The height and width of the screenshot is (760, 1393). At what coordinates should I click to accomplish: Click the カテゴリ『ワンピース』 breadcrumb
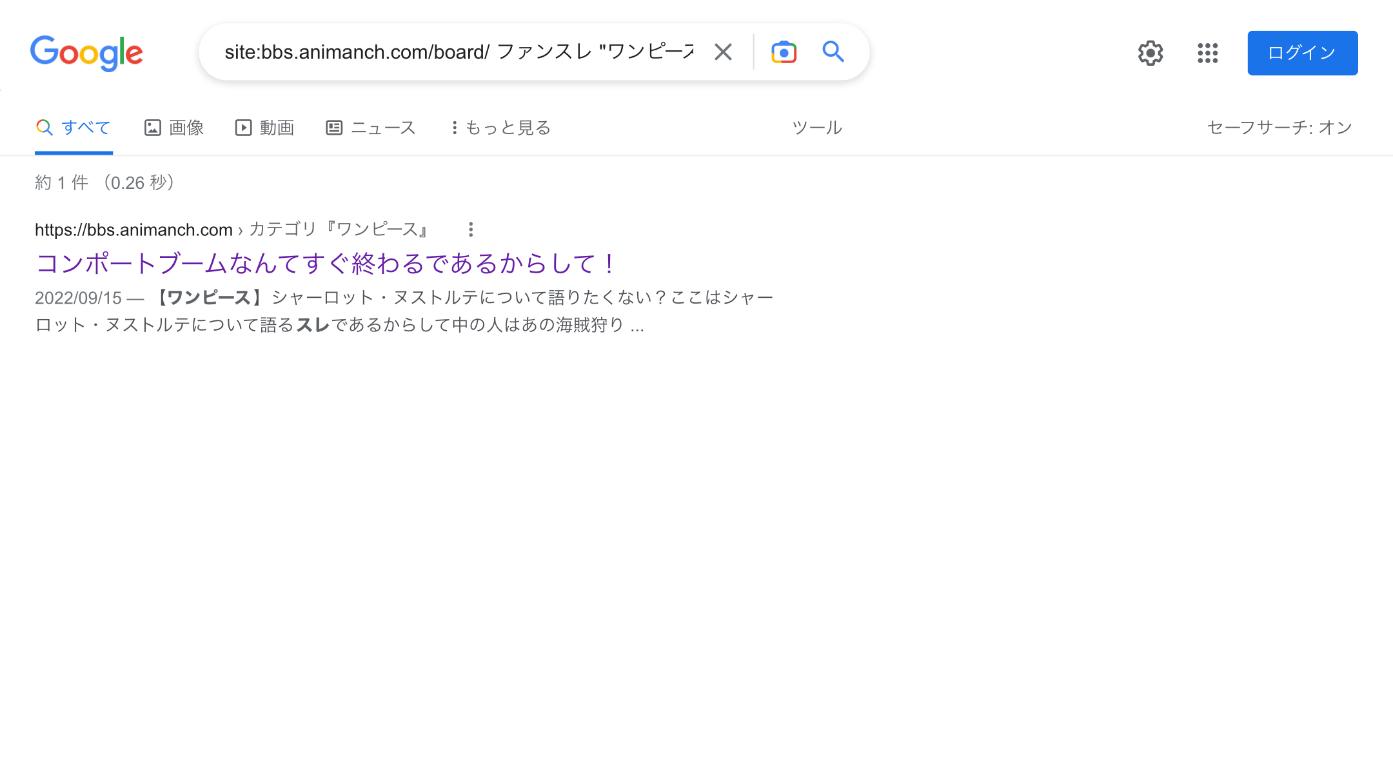[339, 229]
